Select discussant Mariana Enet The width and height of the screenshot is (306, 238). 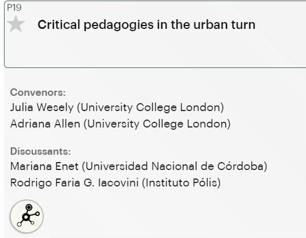[x=44, y=167]
